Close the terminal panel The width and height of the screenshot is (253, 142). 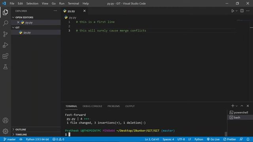click(x=248, y=106)
